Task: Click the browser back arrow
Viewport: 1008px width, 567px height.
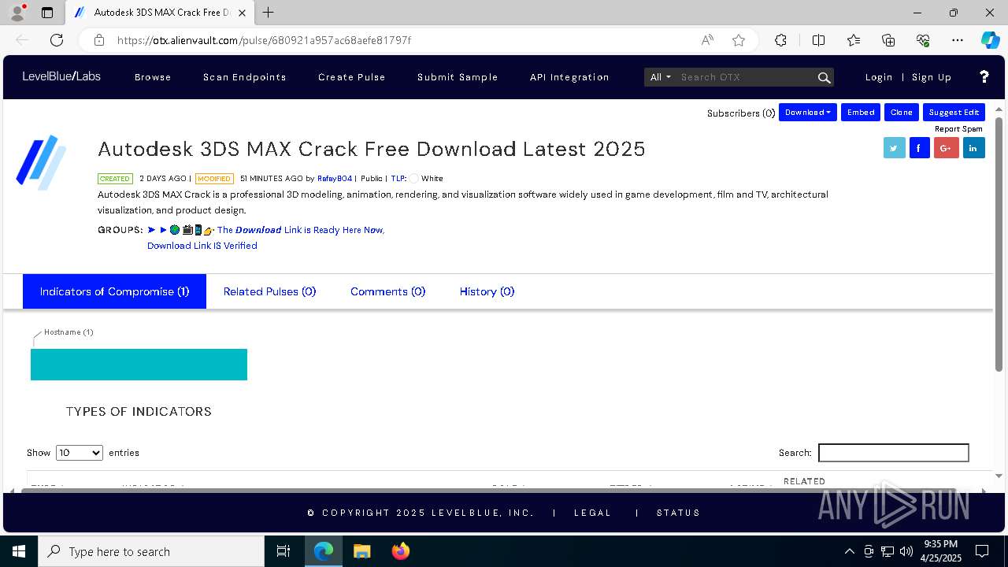Action: pos(22,40)
